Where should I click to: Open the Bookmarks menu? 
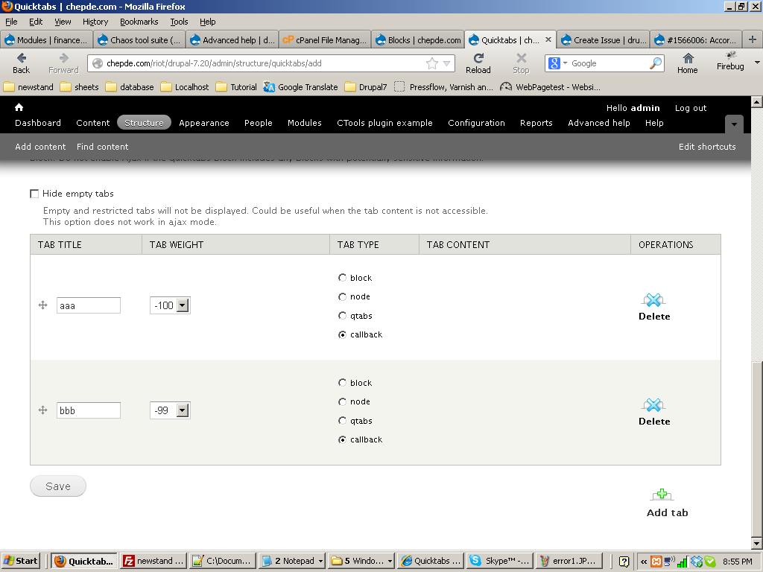pyautogui.click(x=139, y=22)
